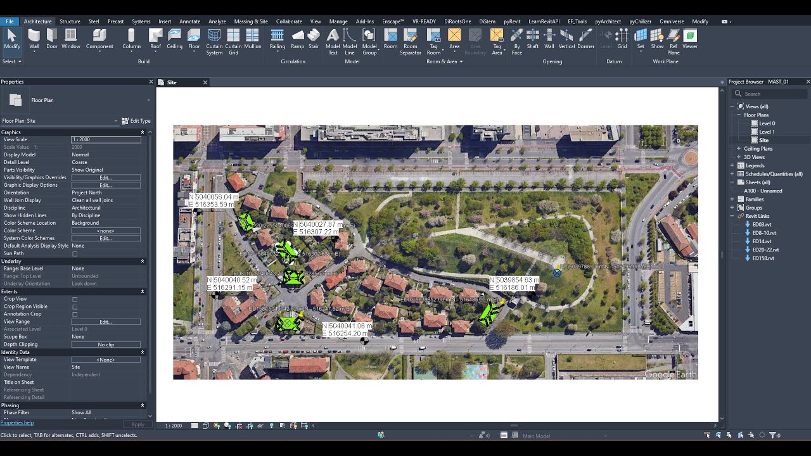Select the Wall tool in ribbon

coord(34,39)
